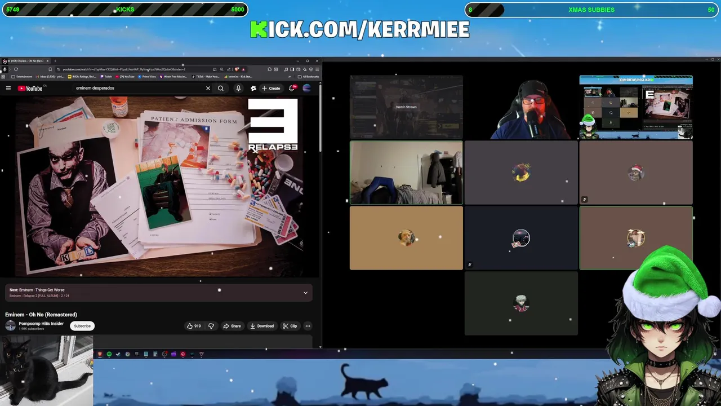Select the dog avatar participant tile

coord(406,238)
